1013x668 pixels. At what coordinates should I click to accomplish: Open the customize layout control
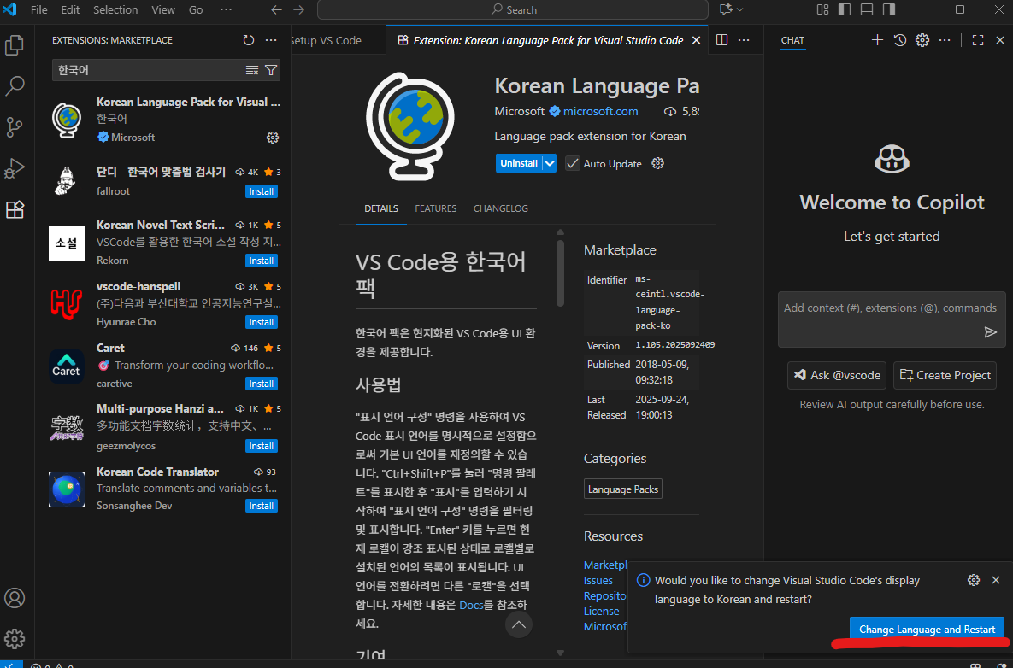click(x=822, y=9)
